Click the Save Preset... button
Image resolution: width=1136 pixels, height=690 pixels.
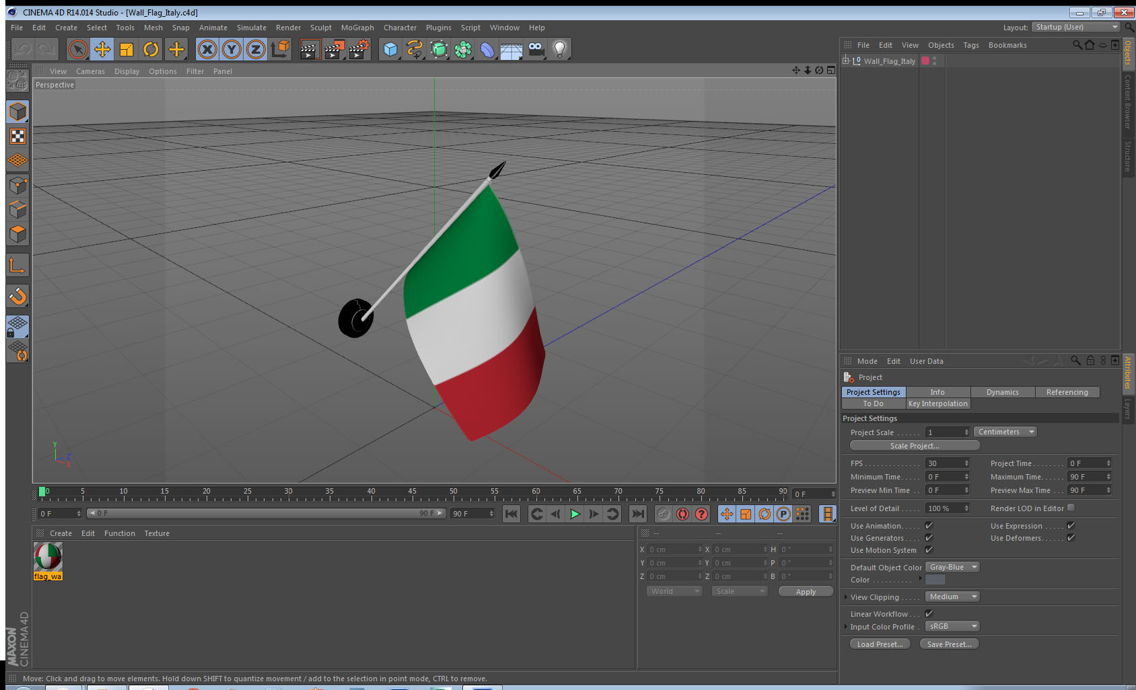coord(949,644)
